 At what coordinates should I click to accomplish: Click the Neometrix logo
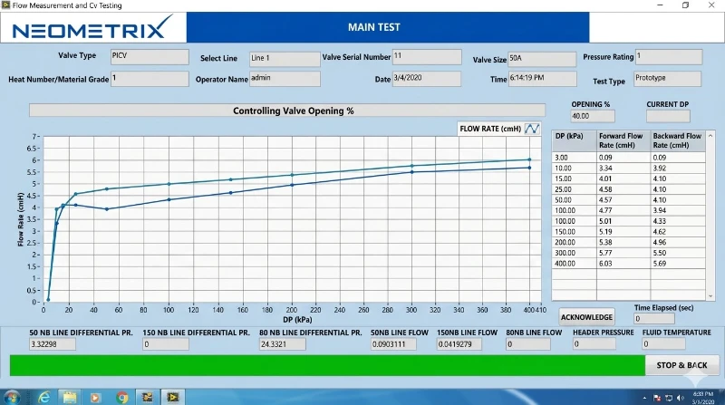(x=92, y=28)
